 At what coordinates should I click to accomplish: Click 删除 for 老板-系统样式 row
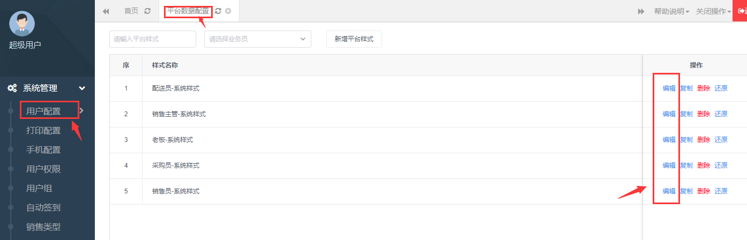704,140
